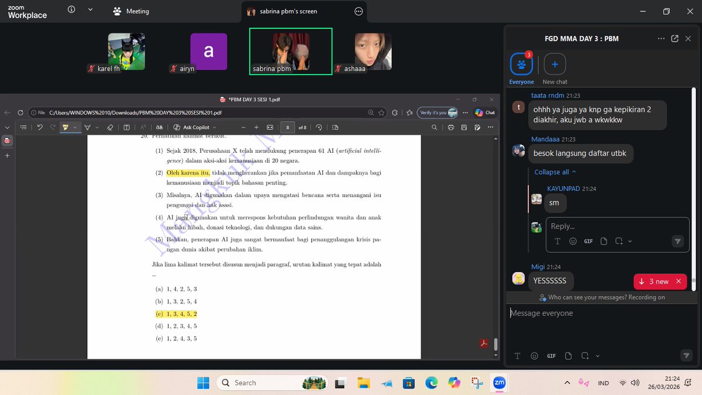Open Task View on taskbar
Image resolution: width=702 pixels, height=395 pixels.
(x=339, y=383)
